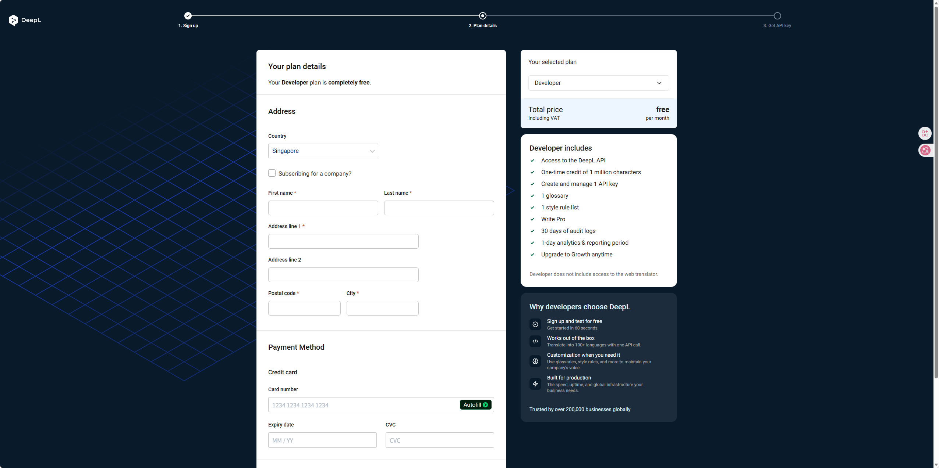Select the Postal code input box
Viewport: 939px width, 468px height.
pyautogui.click(x=304, y=308)
